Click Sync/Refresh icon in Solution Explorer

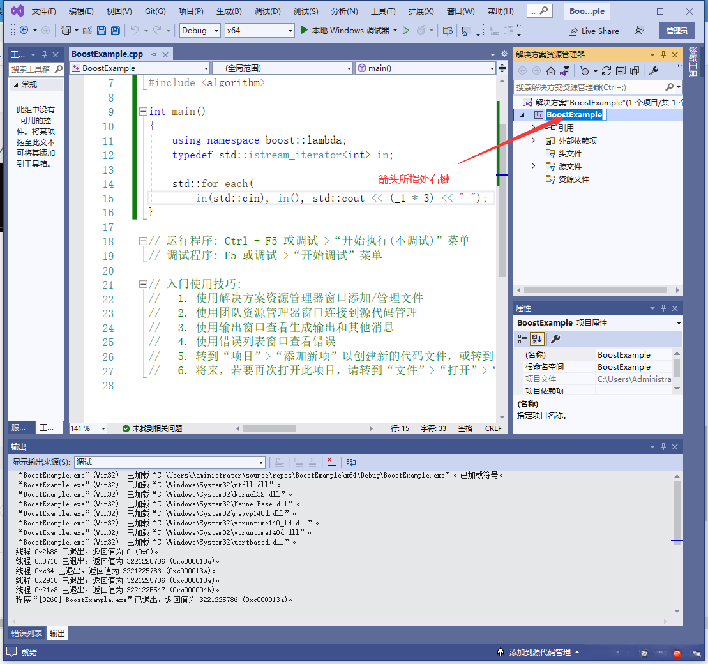606,71
